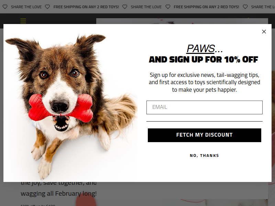Viewport: 275px width, 206px height.
Task: Focus the EMAIL input field
Action: pos(205,107)
